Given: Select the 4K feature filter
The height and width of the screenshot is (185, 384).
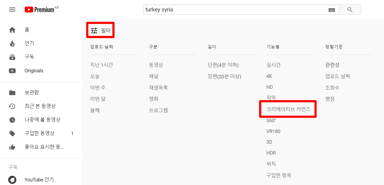Looking at the screenshot, I should [269, 76].
